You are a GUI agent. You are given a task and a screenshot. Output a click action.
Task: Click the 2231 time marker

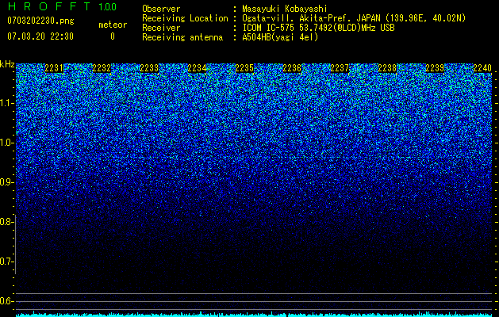[54, 68]
